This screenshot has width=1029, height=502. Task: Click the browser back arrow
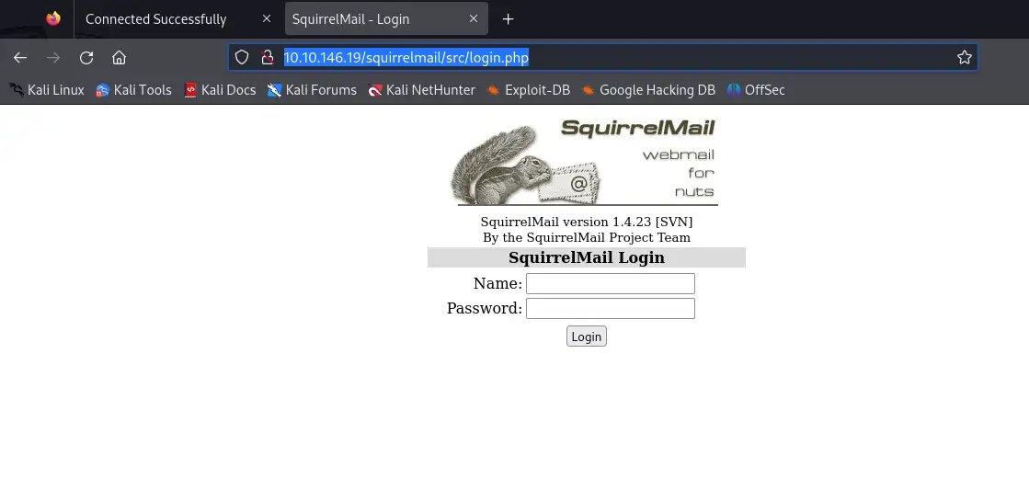(x=20, y=58)
